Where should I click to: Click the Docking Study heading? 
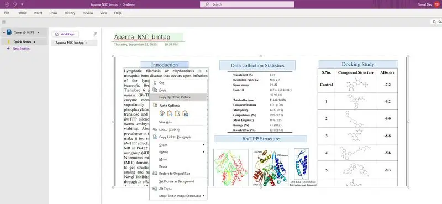point(357,64)
